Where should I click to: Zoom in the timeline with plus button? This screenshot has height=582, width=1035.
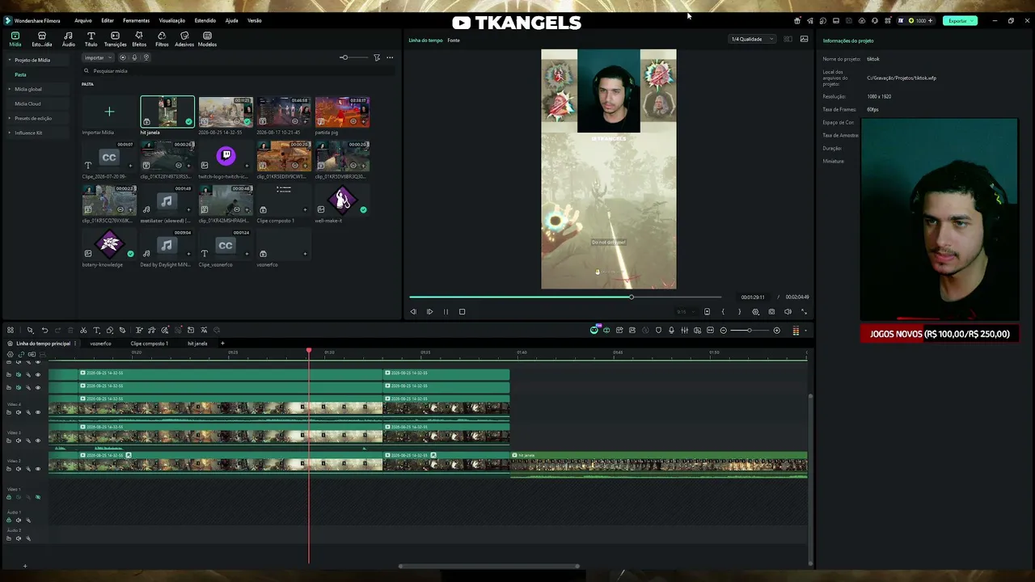click(777, 330)
